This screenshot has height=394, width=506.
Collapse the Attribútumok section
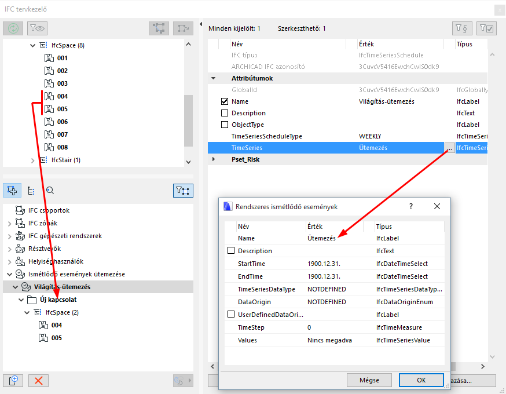(x=213, y=78)
